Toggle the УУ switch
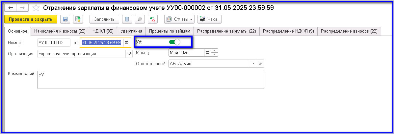The image size is (394, 134). point(174,42)
